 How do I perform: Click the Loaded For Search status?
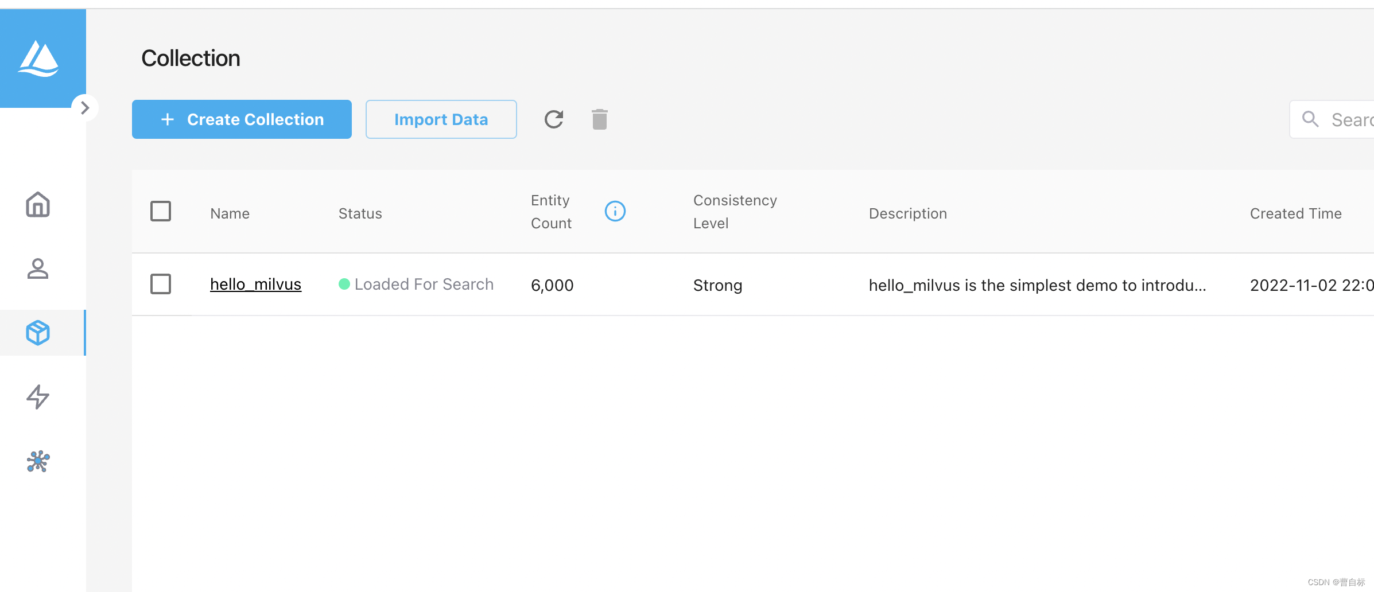click(x=416, y=284)
